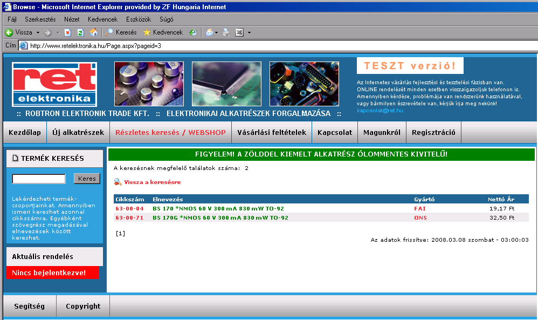Open Copyright footer link

click(83, 306)
